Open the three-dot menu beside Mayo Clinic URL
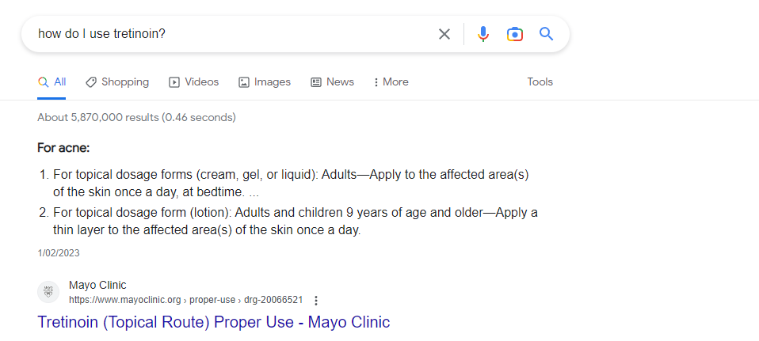This screenshot has width=759, height=341. 316,301
